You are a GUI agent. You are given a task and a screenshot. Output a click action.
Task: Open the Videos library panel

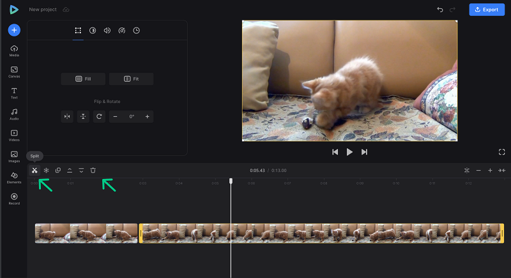tap(14, 135)
